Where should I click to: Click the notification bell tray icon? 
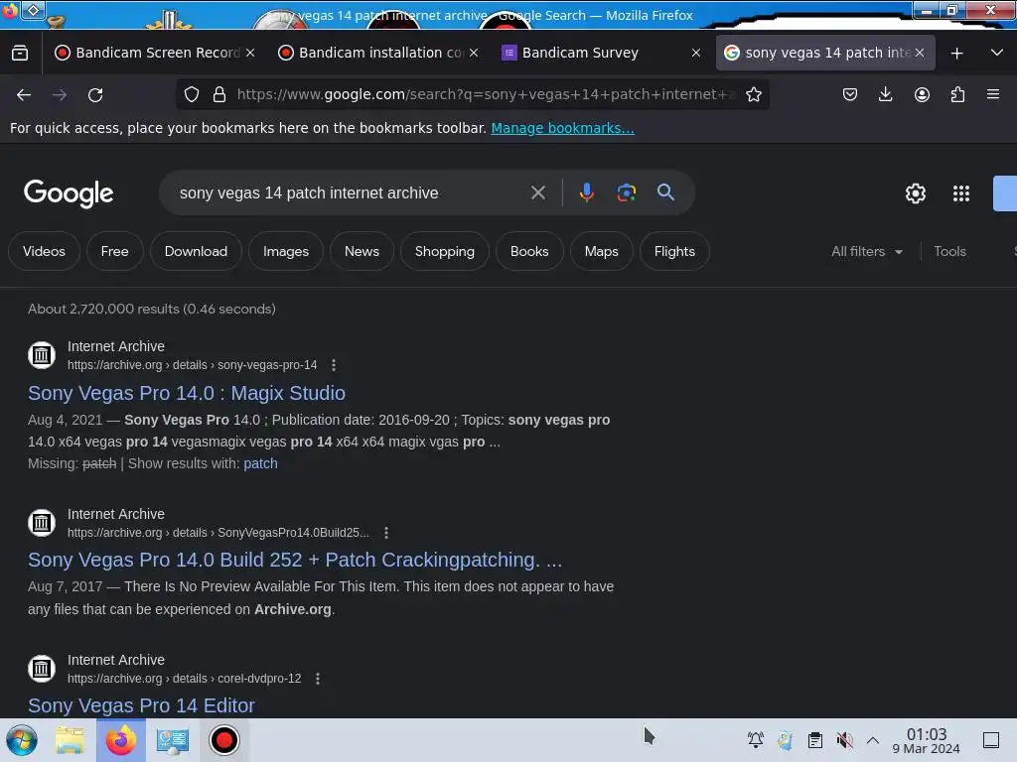[755, 740]
